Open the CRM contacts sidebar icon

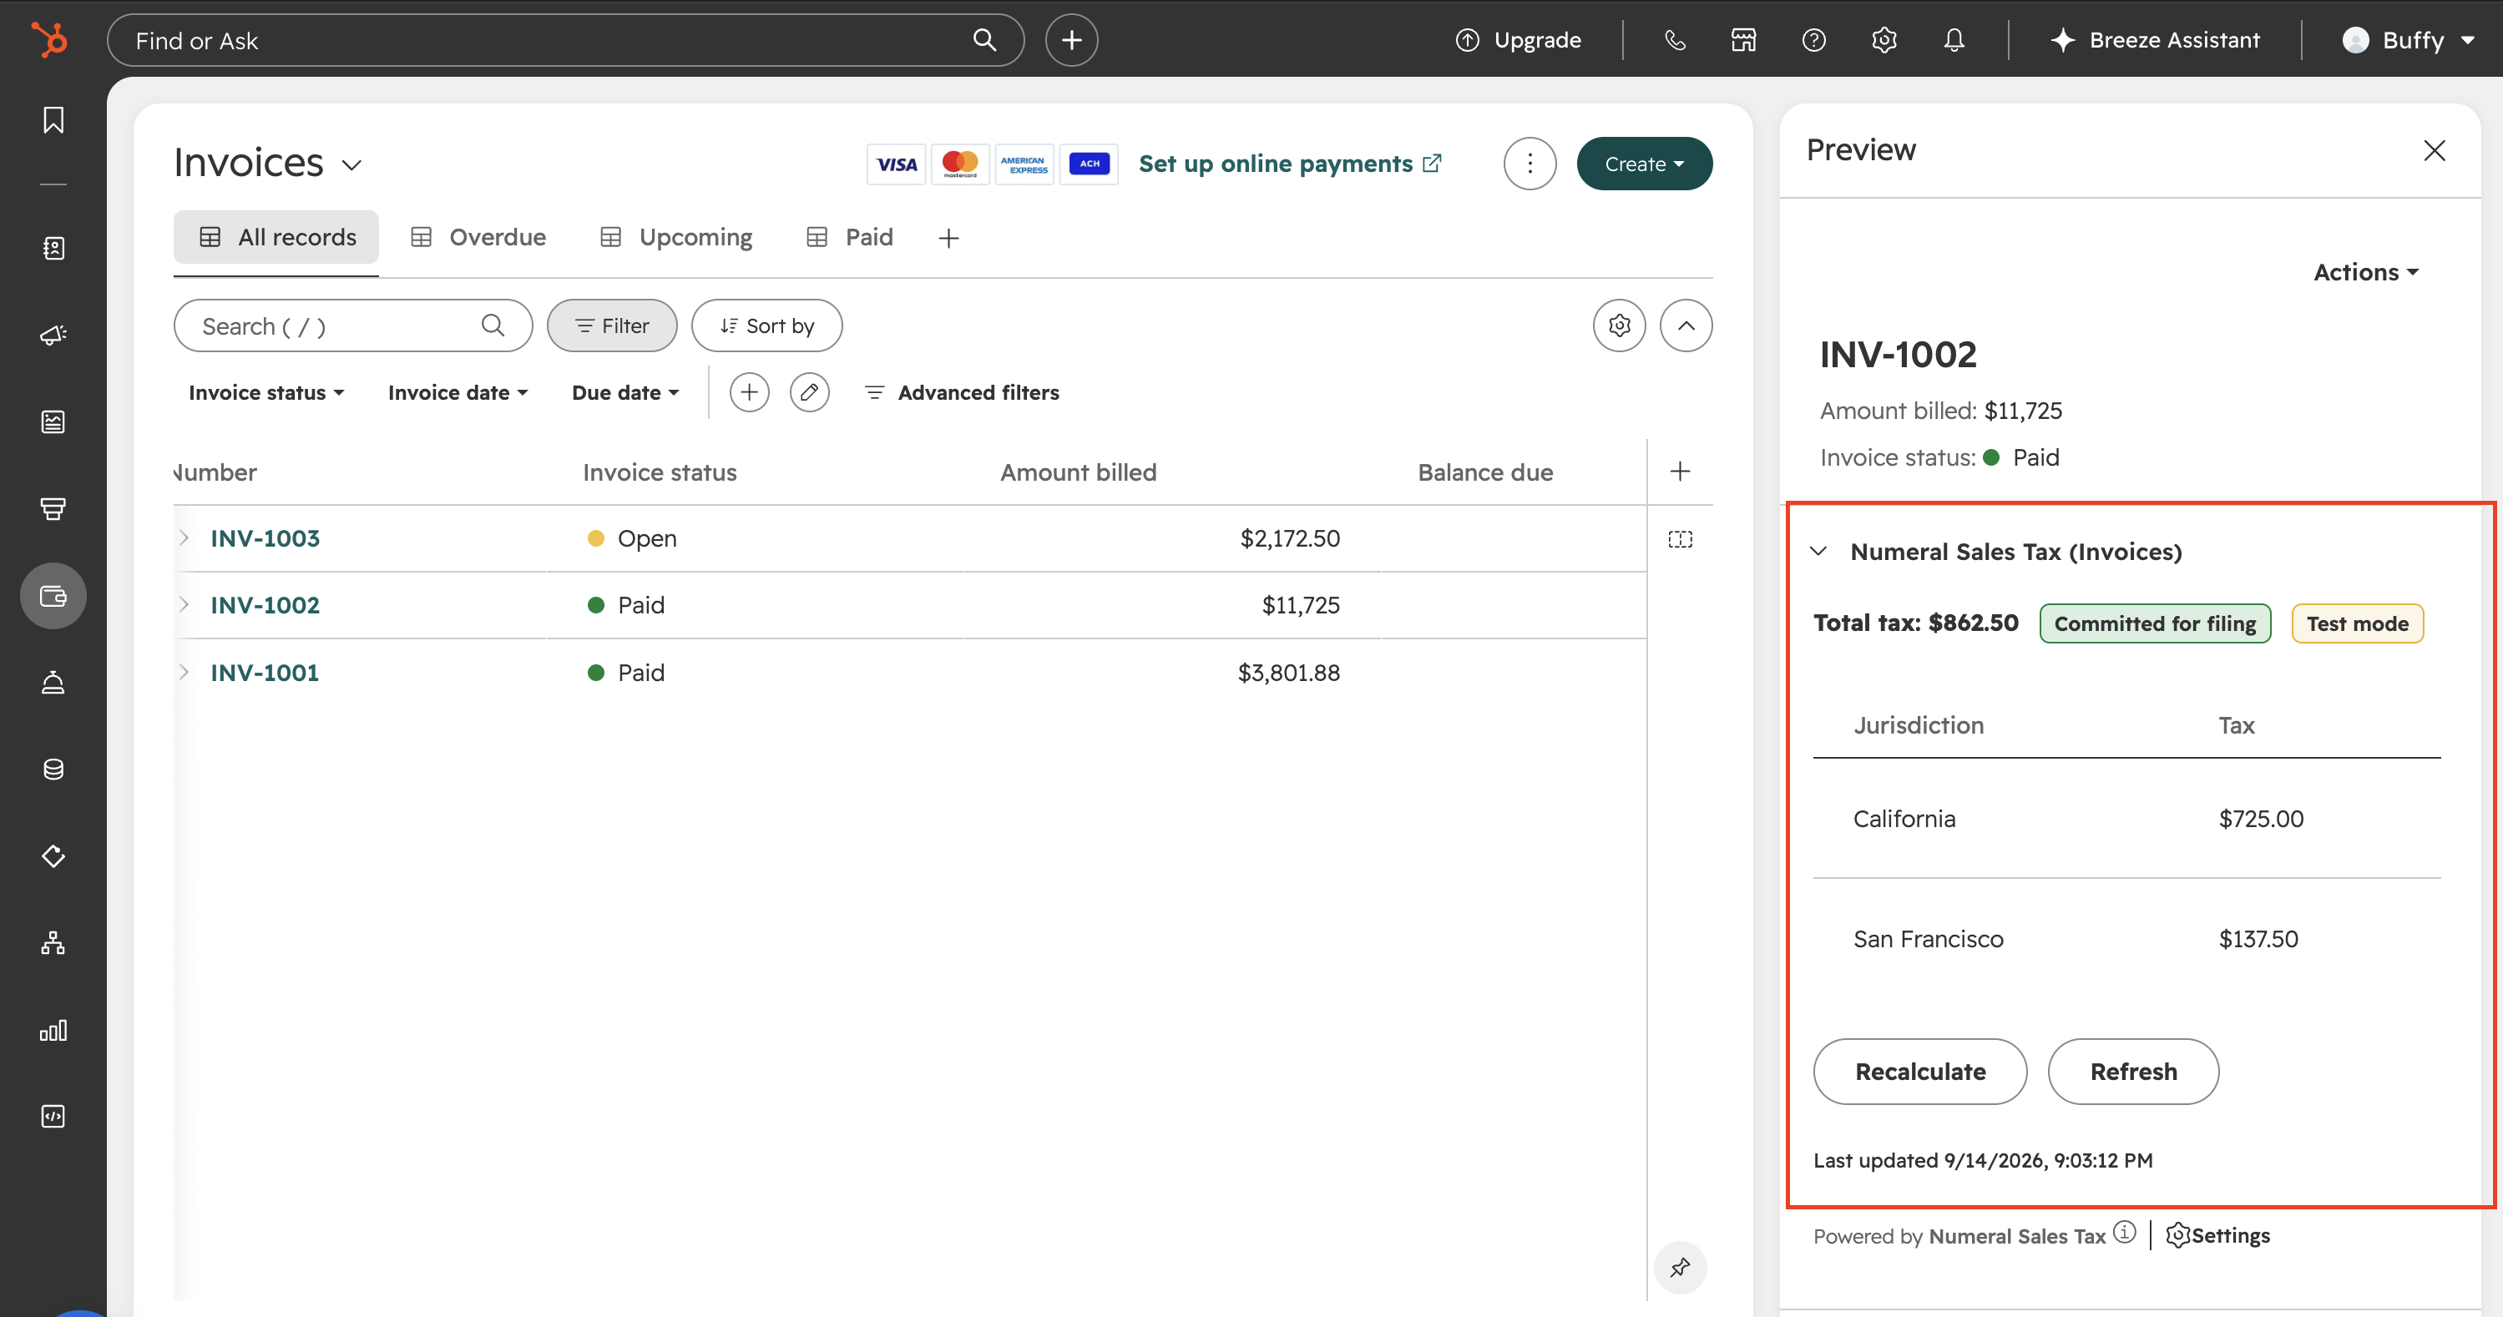tap(53, 249)
